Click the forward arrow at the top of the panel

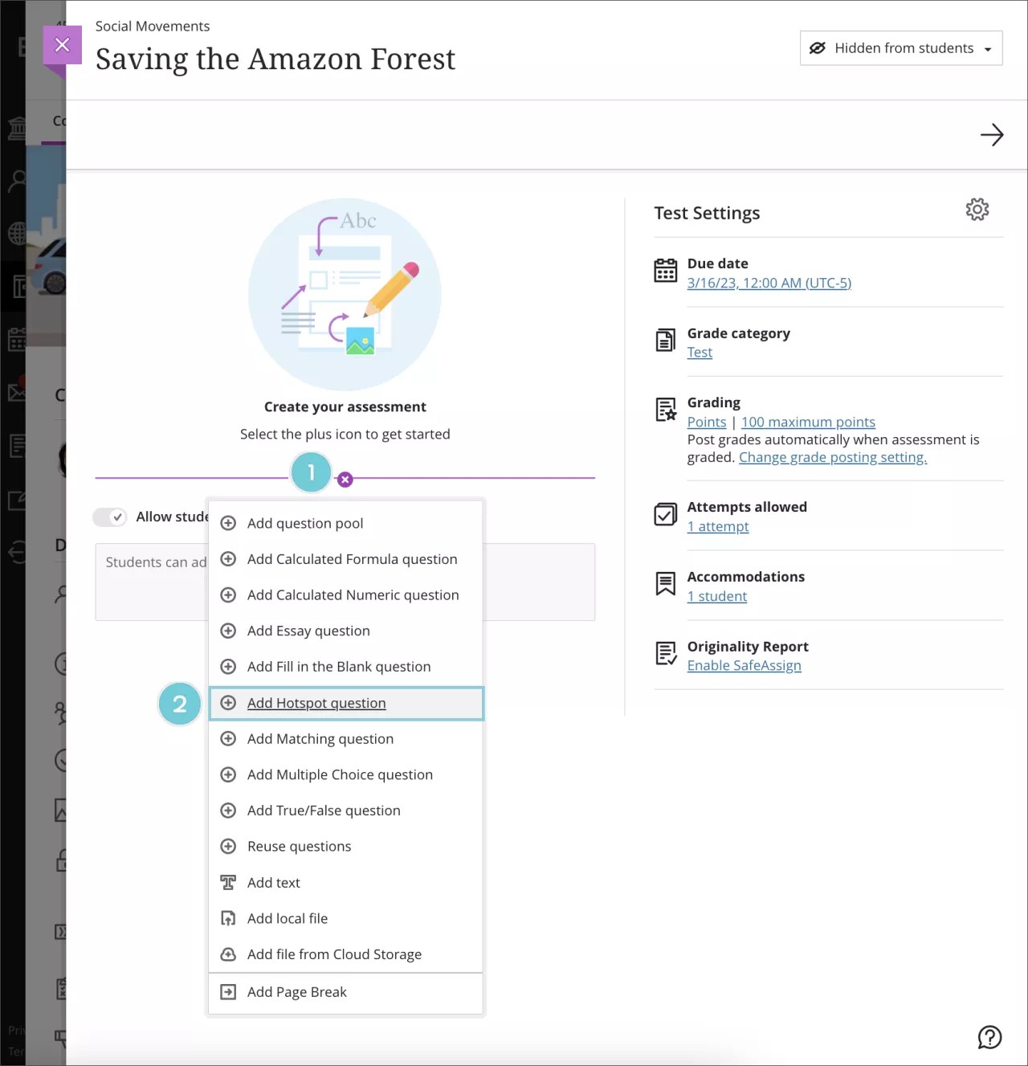point(993,135)
